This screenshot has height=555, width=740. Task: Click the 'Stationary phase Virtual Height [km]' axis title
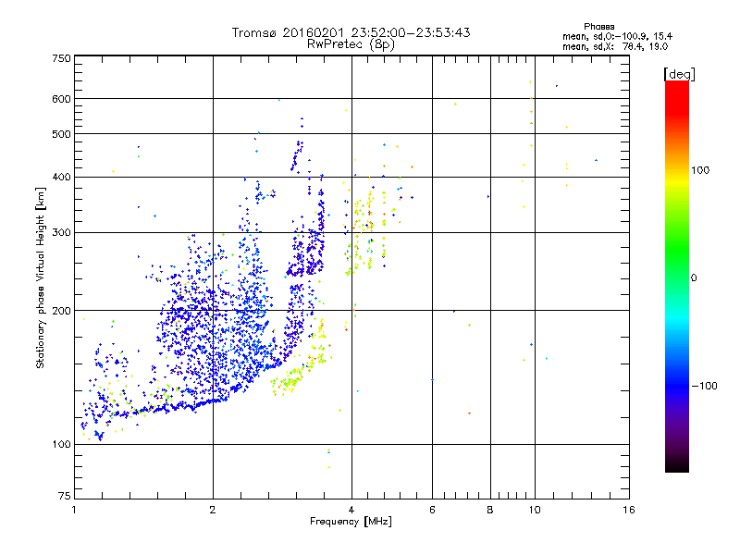point(40,278)
